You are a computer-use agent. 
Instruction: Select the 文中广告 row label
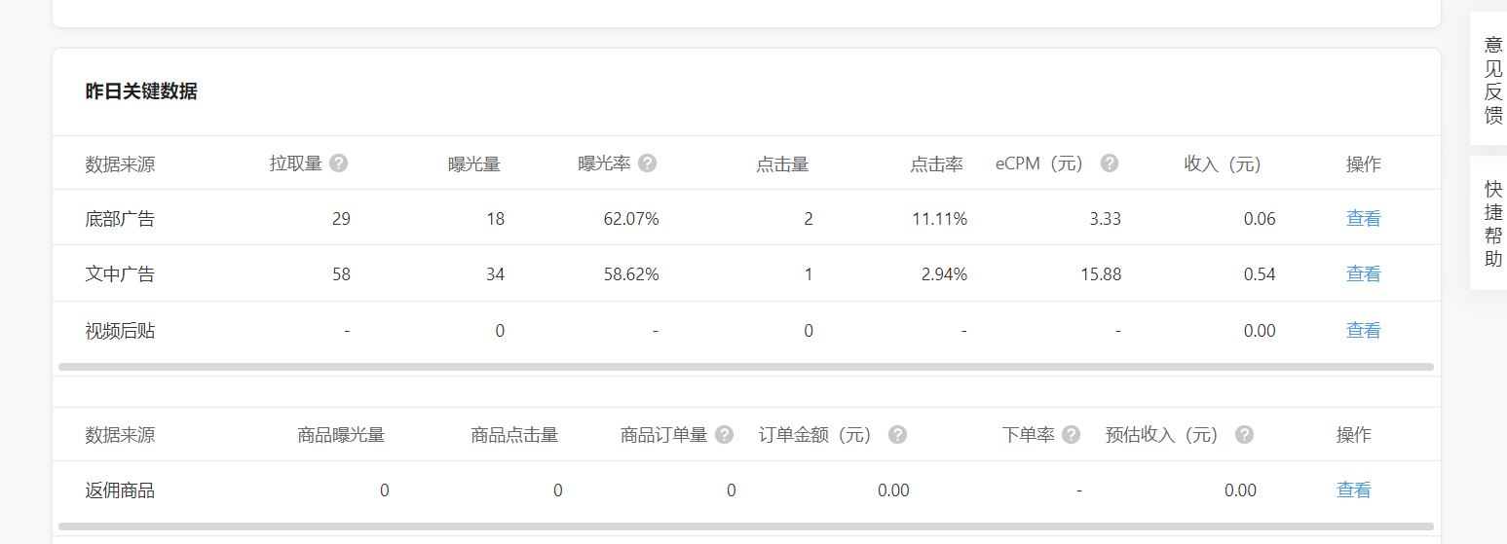click(x=120, y=274)
